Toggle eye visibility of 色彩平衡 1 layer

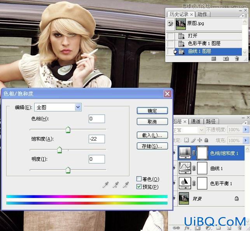tap(175, 183)
